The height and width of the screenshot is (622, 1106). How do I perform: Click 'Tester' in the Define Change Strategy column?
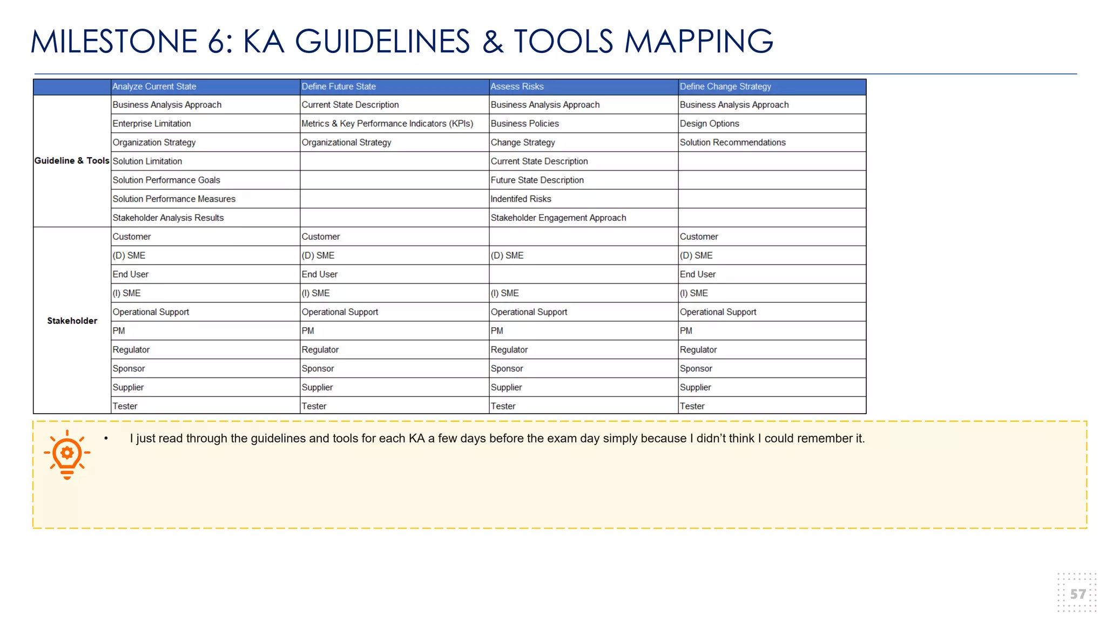(772, 406)
